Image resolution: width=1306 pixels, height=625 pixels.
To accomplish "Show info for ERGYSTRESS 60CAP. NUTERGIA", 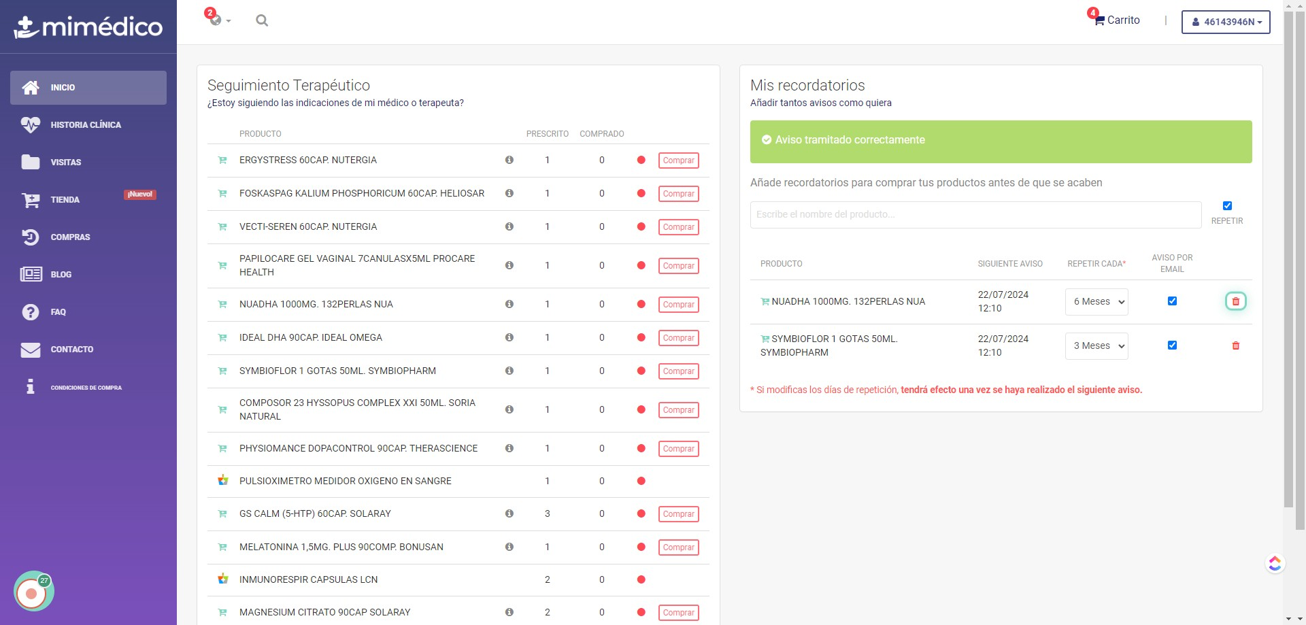I will tap(509, 160).
